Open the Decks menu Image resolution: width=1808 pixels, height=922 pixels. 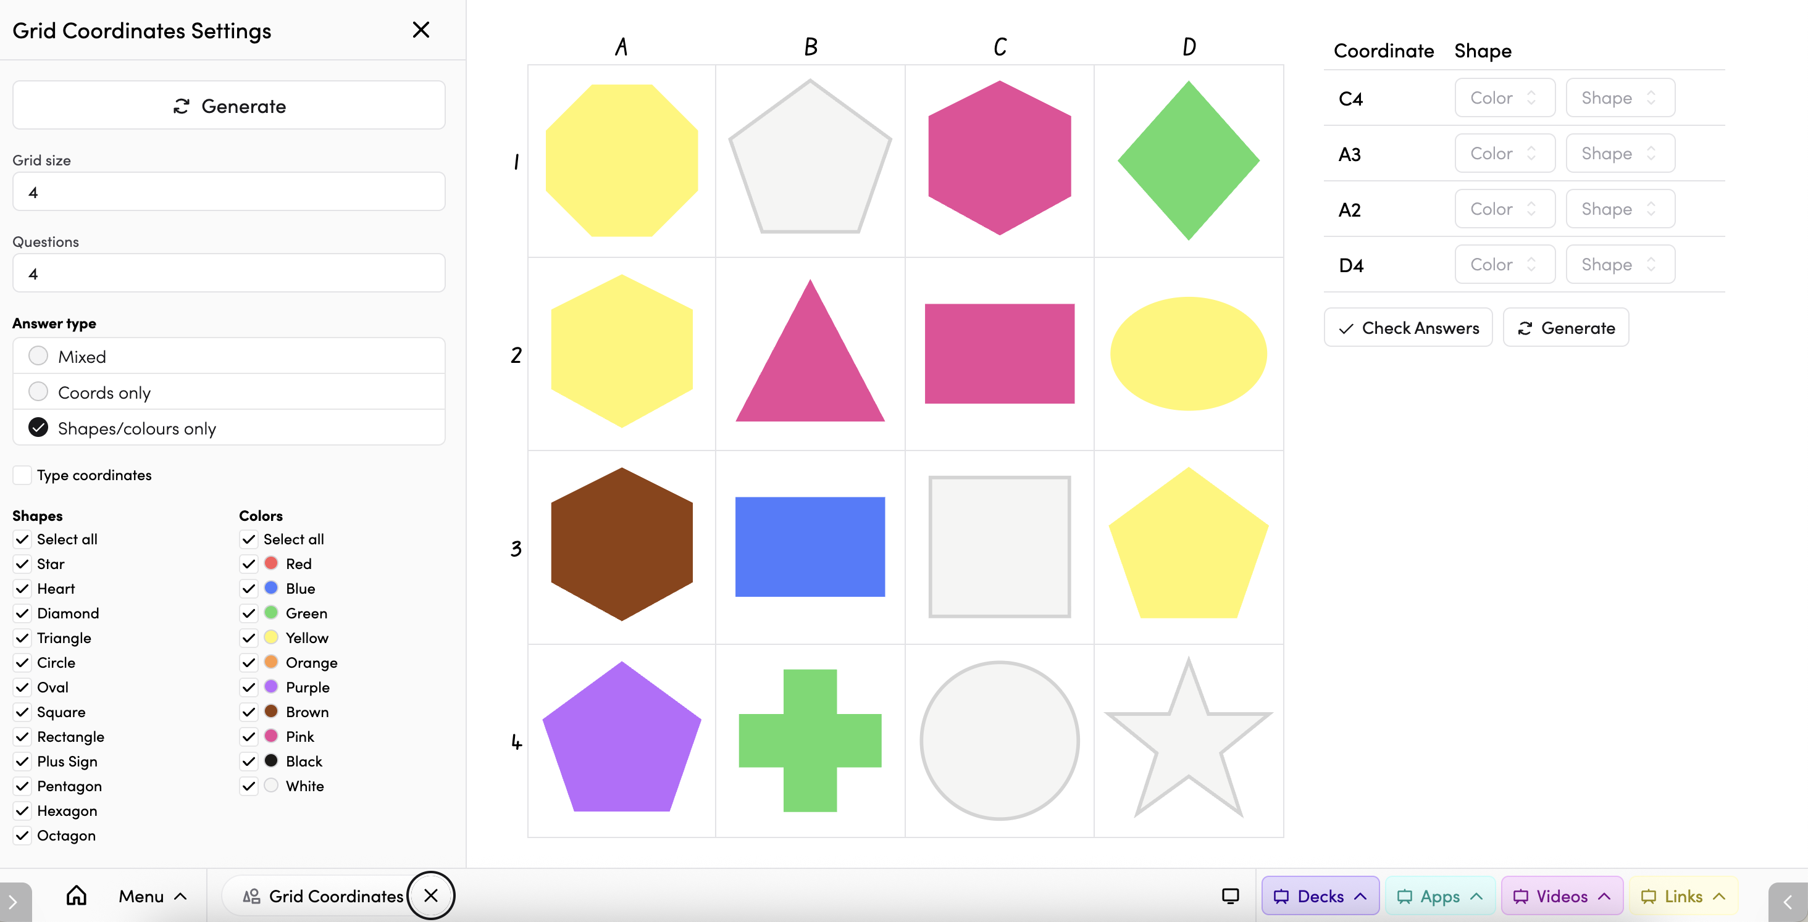tap(1320, 895)
